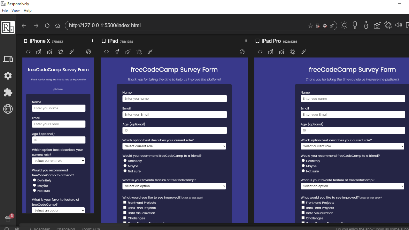Open the Settings gear in the sidebar

8,76
